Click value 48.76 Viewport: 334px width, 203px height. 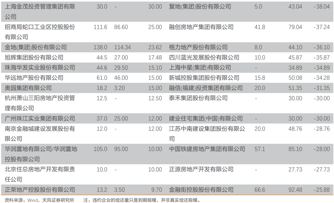(295, 129)
